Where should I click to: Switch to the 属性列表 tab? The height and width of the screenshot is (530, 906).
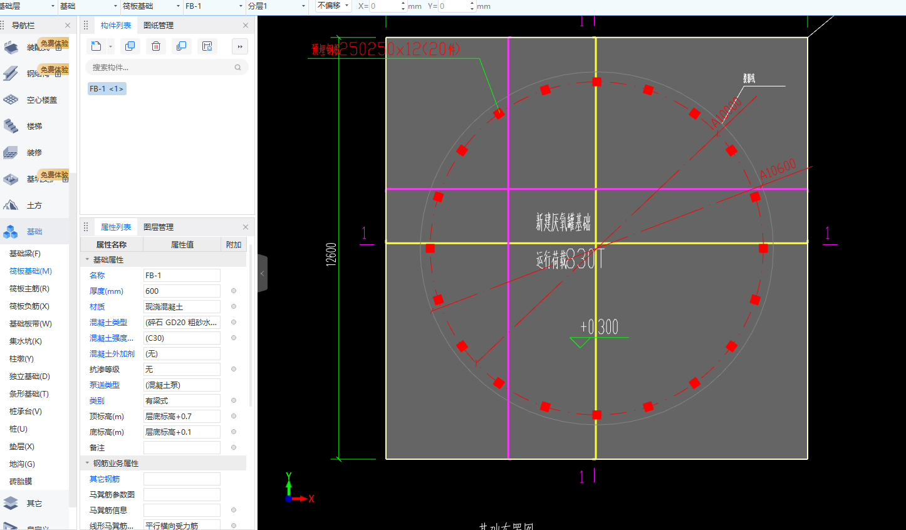click(x=116, y=227)
